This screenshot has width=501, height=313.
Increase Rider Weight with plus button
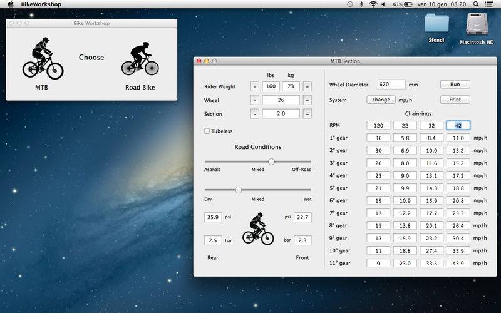point(307,86)
